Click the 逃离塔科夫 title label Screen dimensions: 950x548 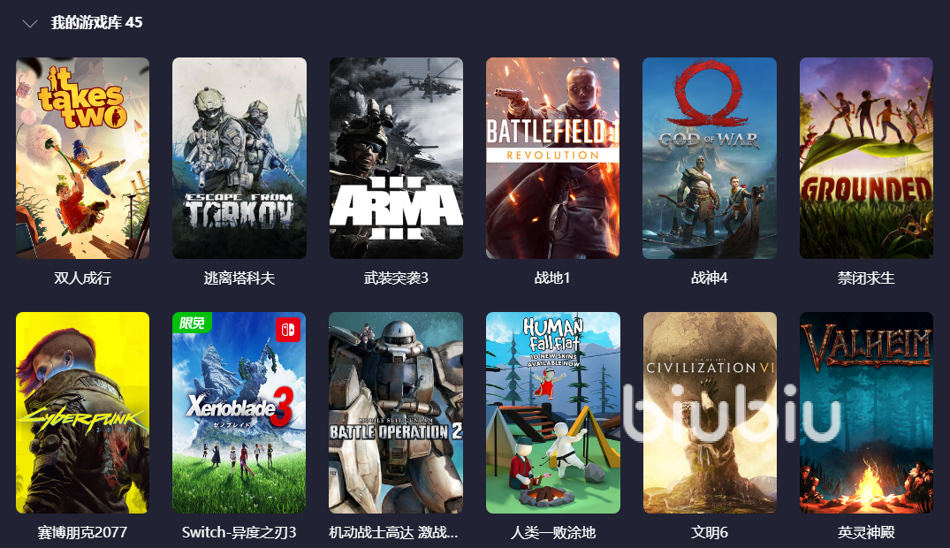pyautogui.click(x=239, y=278)
